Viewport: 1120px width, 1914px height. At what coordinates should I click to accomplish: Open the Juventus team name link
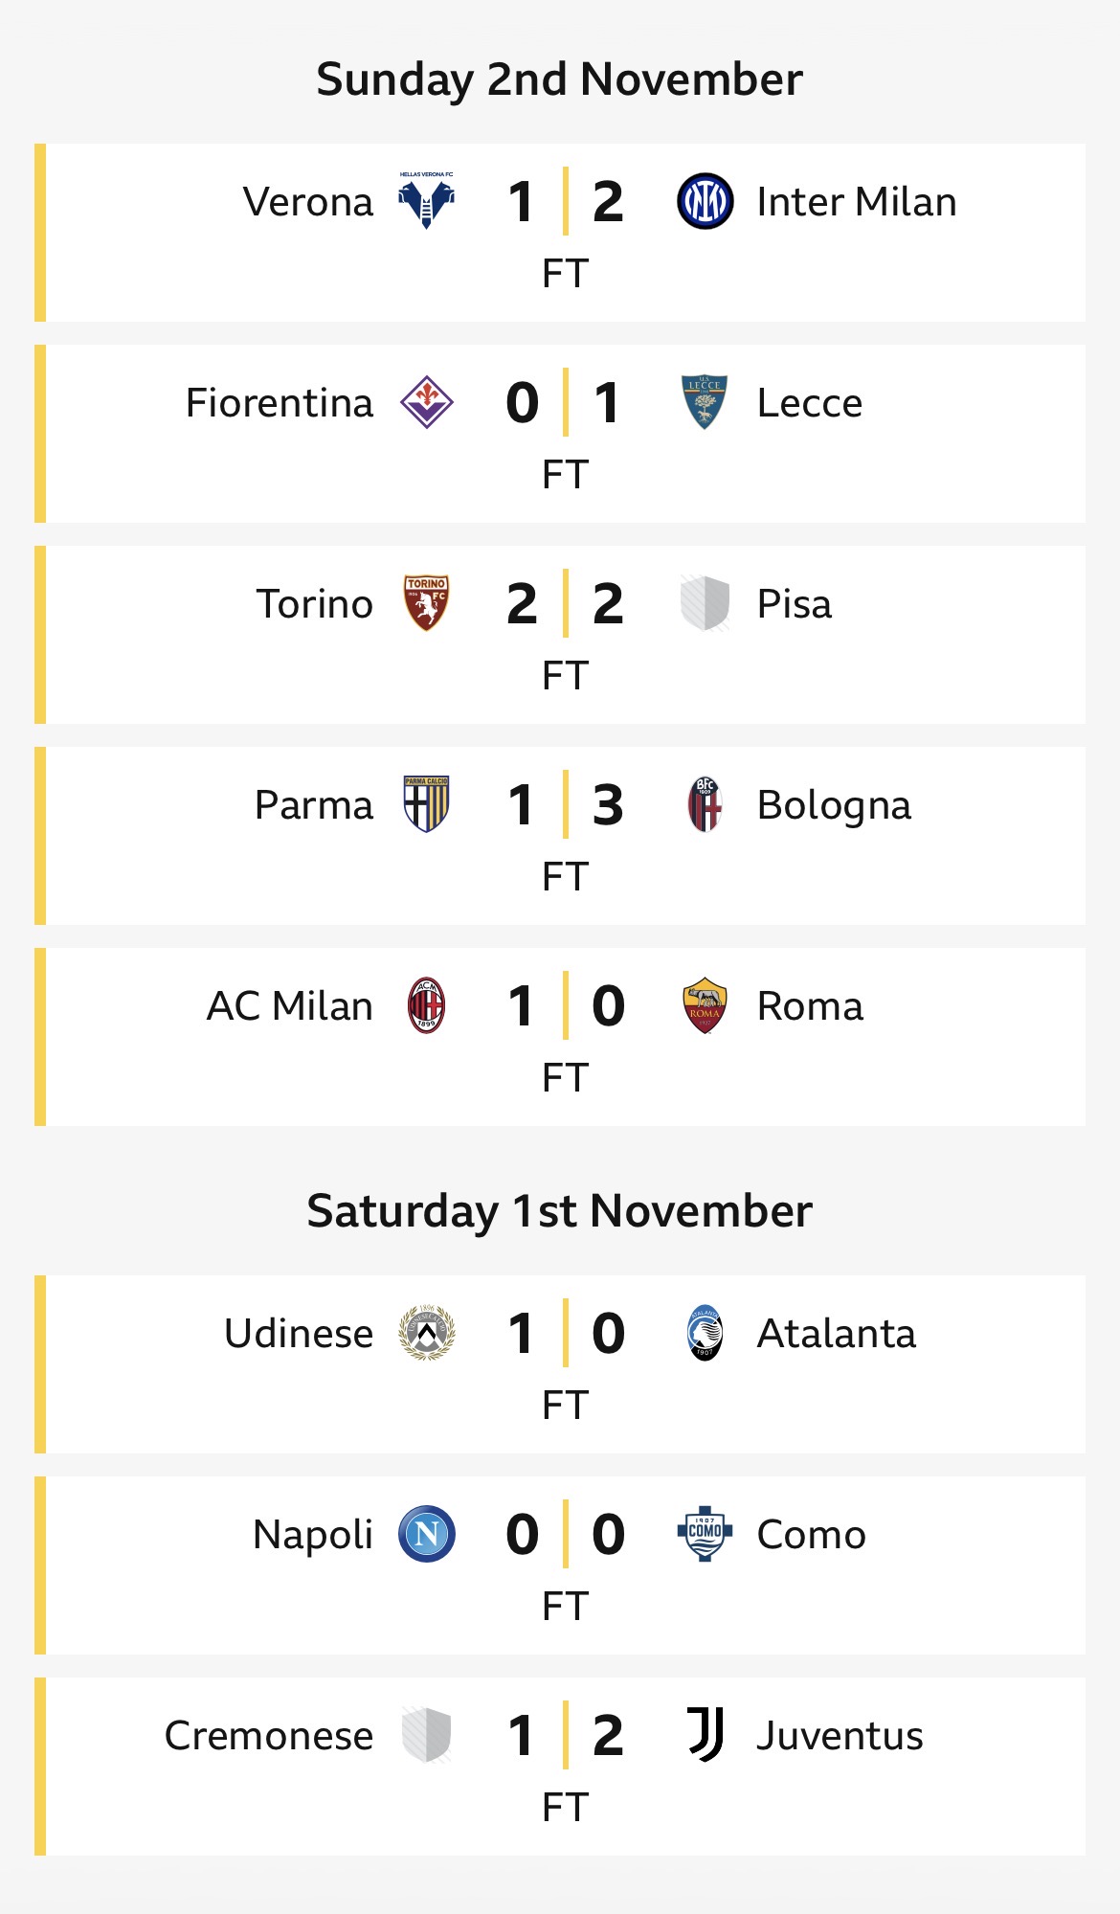(x=840, y=1736)
